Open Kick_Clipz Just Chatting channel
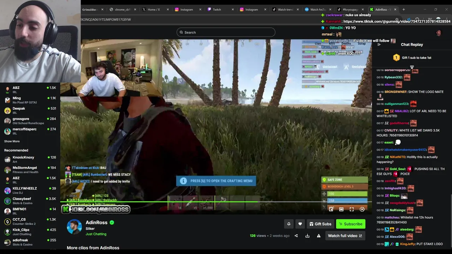The image size is (452, 254). click(30, 232)
